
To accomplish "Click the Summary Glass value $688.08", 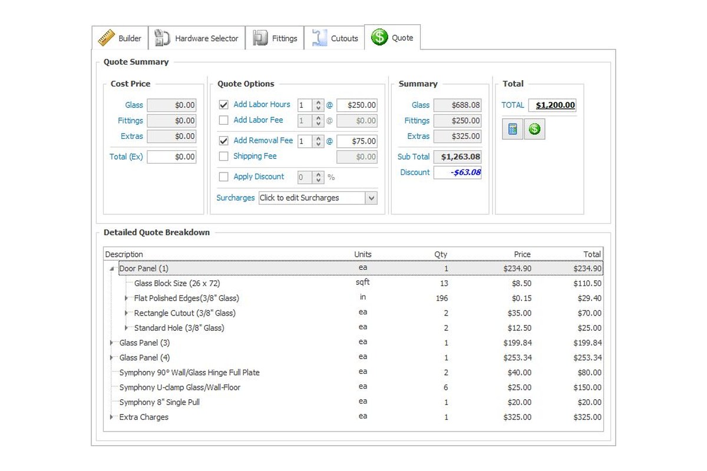I will pos(457,105).
